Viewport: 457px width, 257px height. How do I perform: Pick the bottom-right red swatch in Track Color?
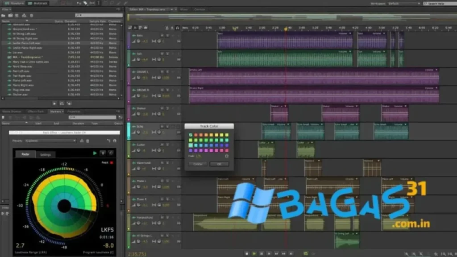[x=227, y=150]
